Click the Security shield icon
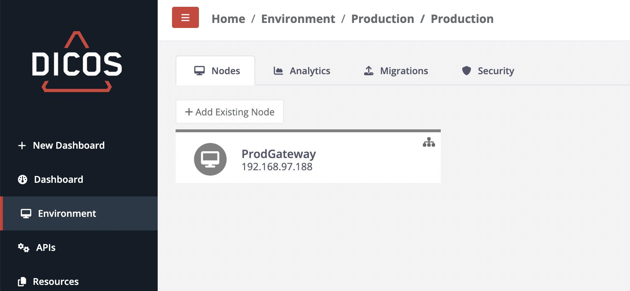Viewport: 630px width, 291px height. 466,71
